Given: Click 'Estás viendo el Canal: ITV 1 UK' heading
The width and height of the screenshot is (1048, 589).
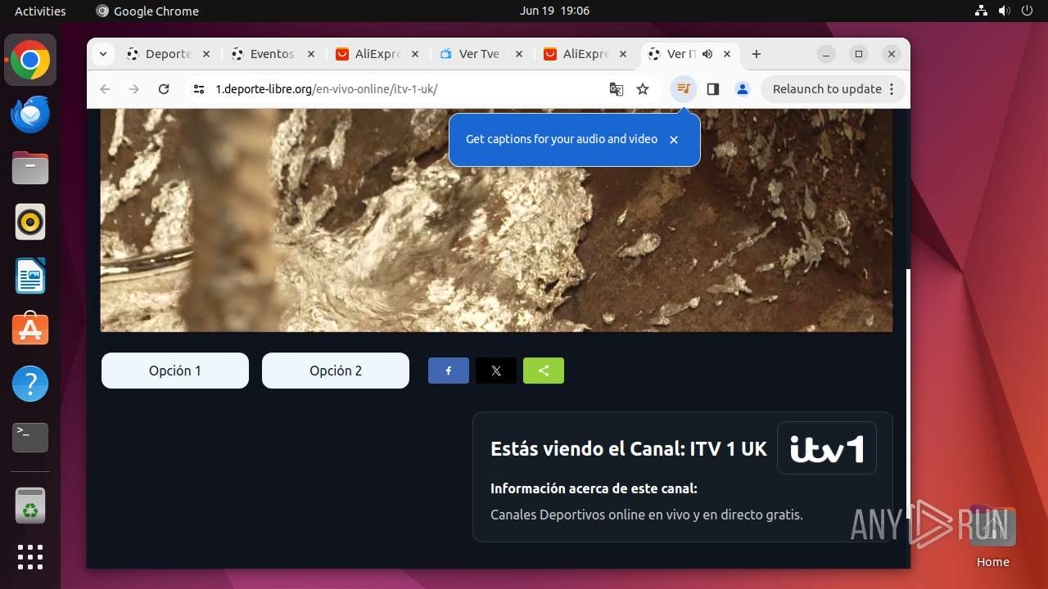Looking at the screenshot, I should (x=628, y=449).
